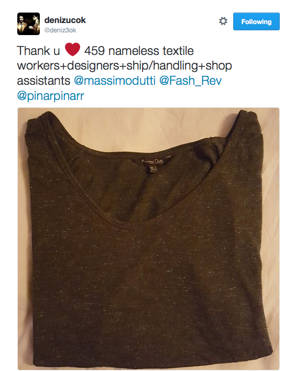Click the small size tag under the label
This screenshot has height=371, width=295.
[x=153, y=168]
